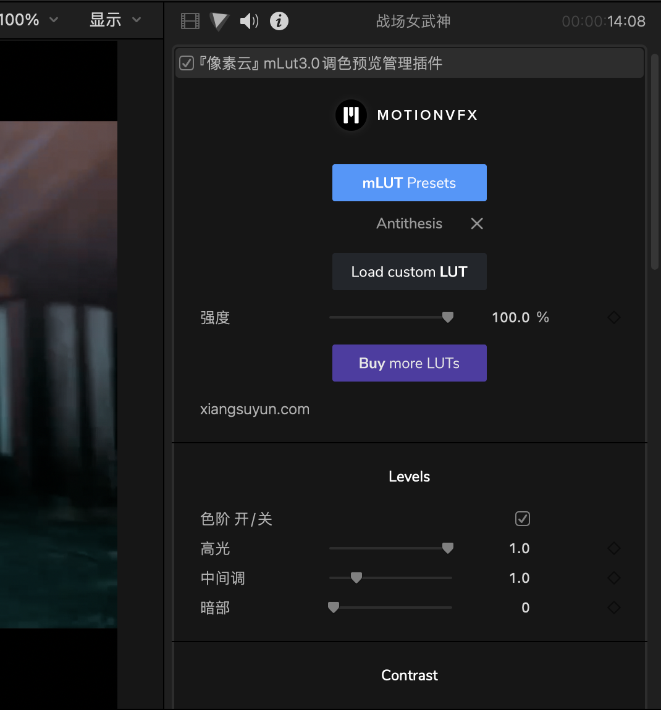Add keyframe for 暗部 parameter

pos(614,608)
